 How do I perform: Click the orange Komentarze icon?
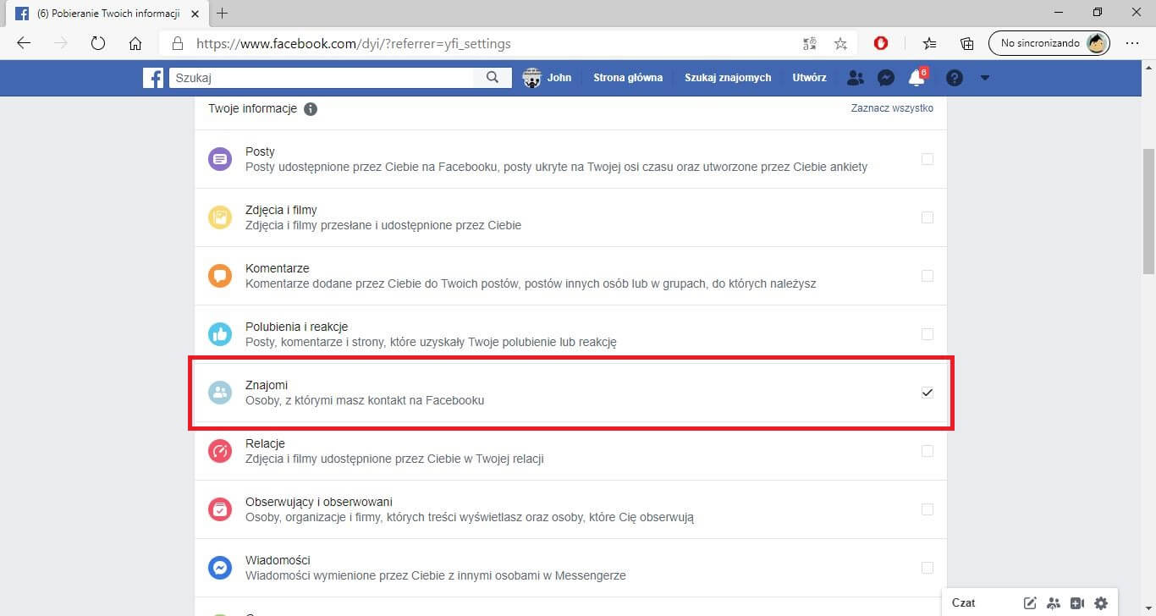(220, 276)
